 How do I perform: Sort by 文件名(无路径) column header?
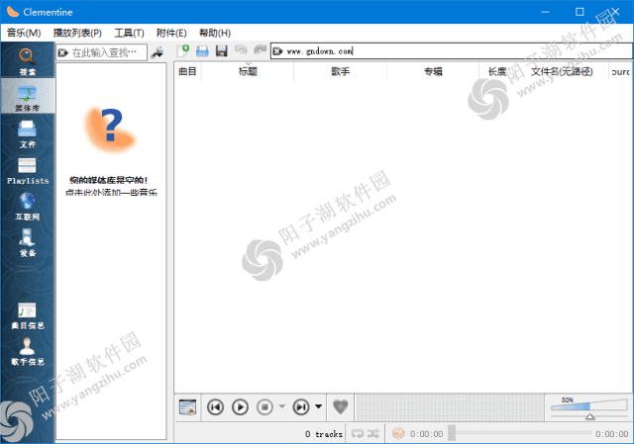[562, 71]
